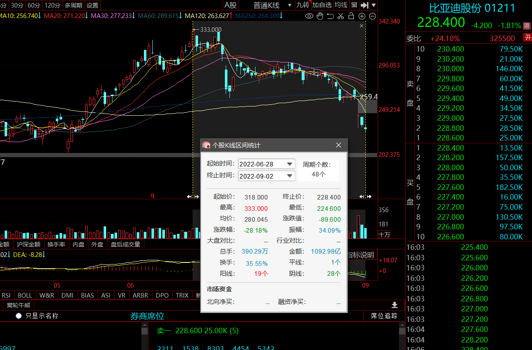Image resolution: width=532 pixels, height=350 pixels.
Task: Zoom in chart with plus icon
Action: point(362,16)
